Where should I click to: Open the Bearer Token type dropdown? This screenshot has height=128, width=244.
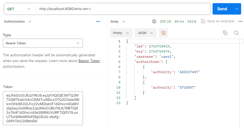(x=43, y=43)
